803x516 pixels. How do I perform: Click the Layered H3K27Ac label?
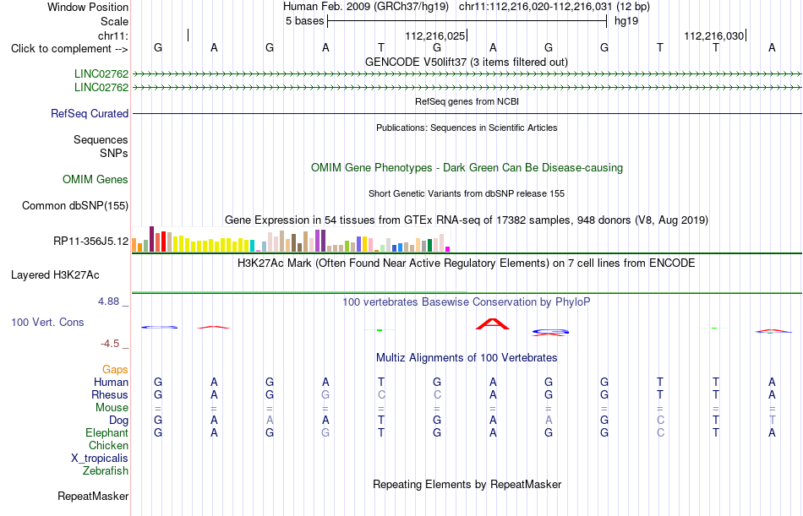click(x=55, y=275)
